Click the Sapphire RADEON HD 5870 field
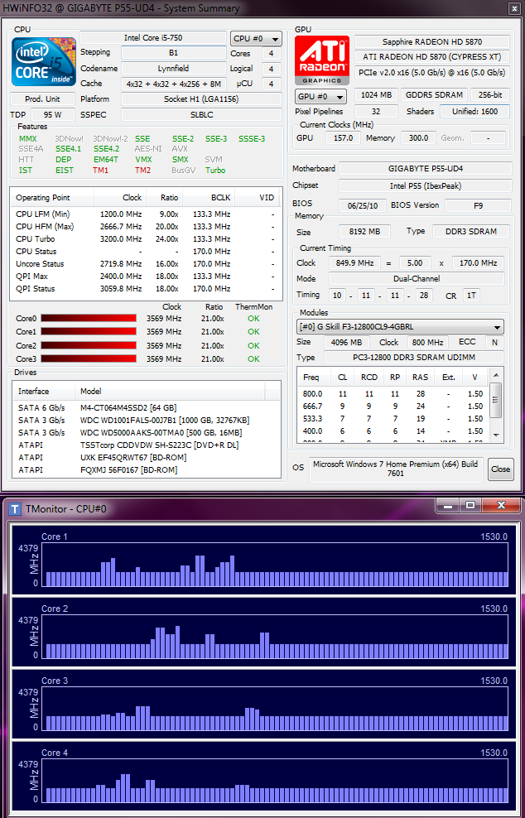The width and height of the screenshot is (525, 818). 432,41
